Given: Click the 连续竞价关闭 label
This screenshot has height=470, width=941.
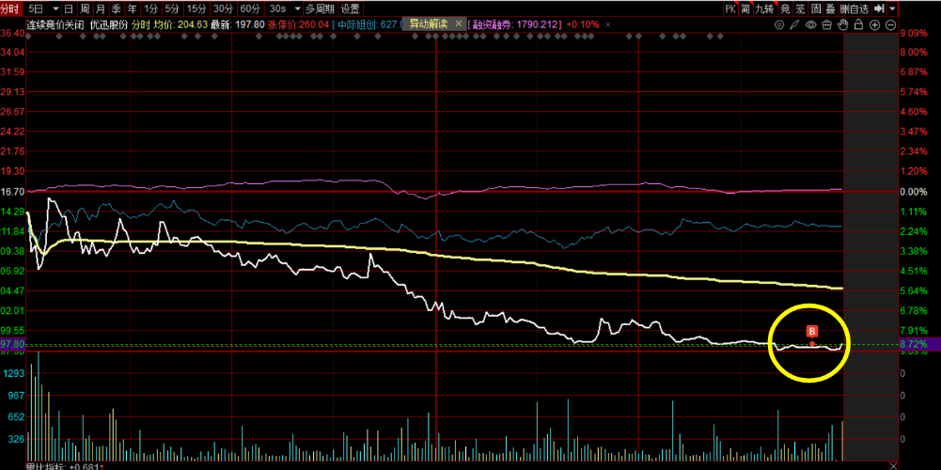Looking at the screenshot, I should [x=54, y=24].
